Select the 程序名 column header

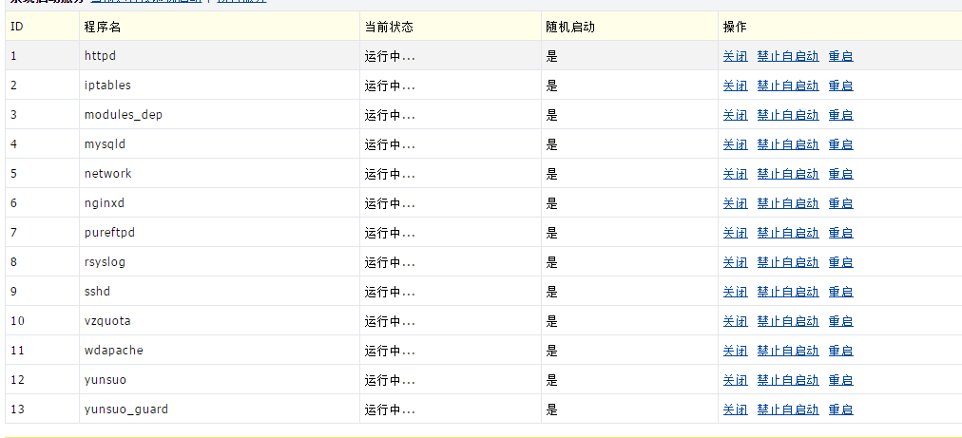pyautogui.click(x=103, y=27)
